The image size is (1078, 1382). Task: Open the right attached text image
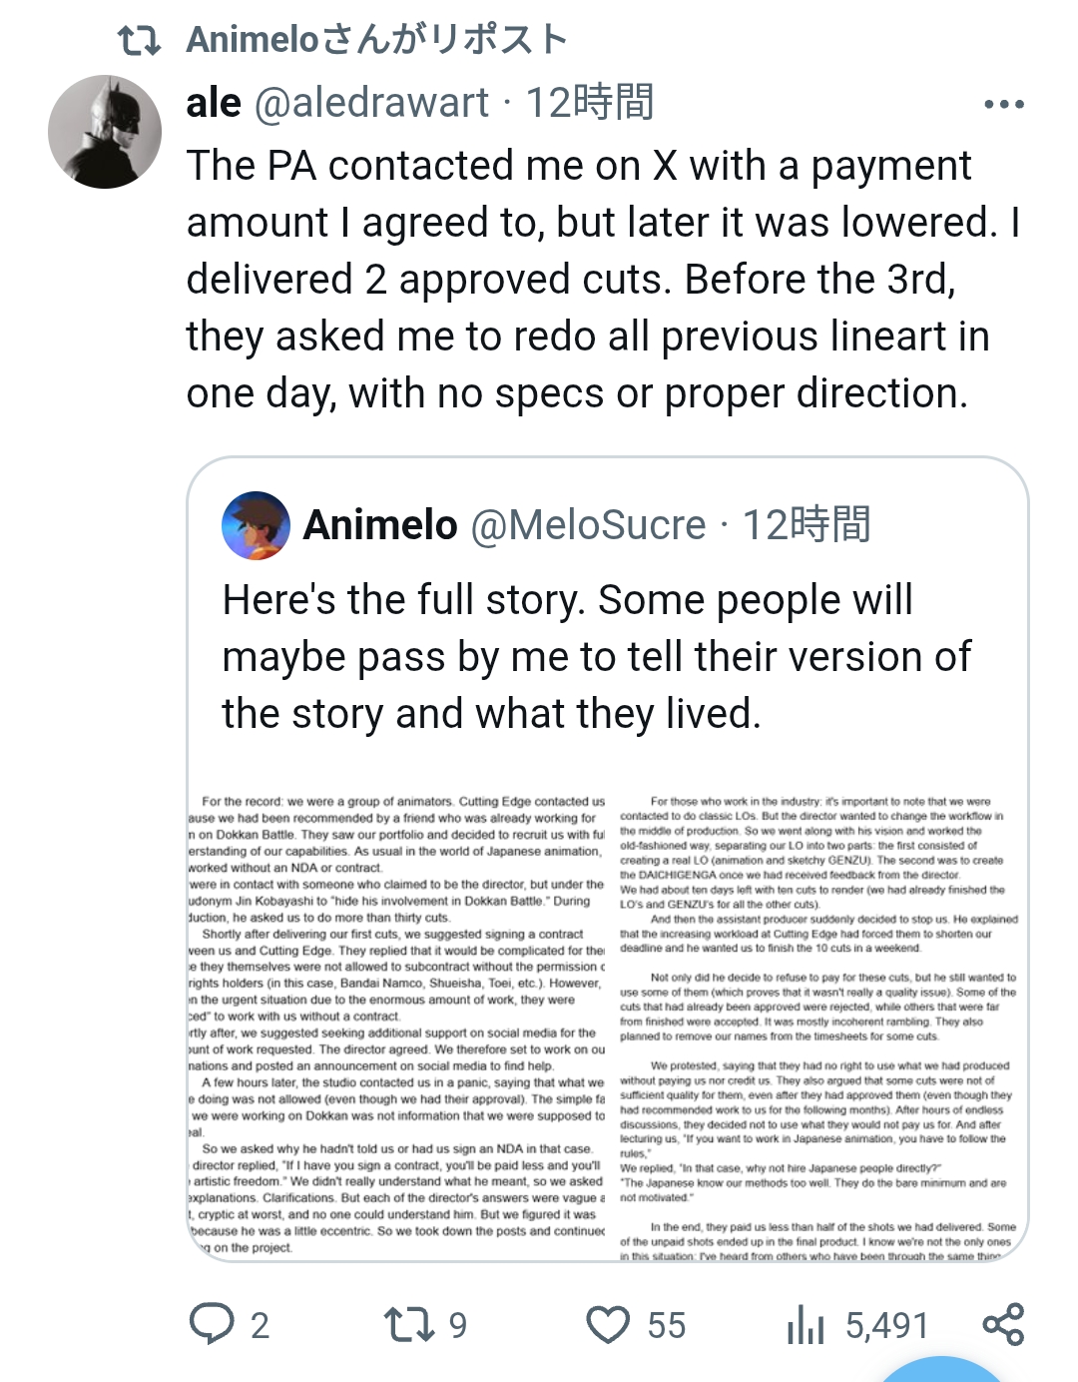[x=818, y=1026]
